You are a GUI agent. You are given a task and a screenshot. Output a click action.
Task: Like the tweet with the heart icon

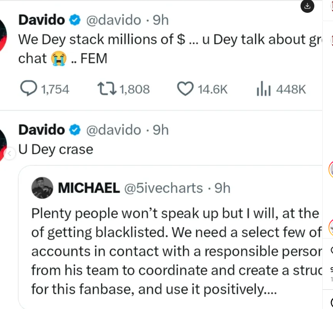tap(185, 89)
